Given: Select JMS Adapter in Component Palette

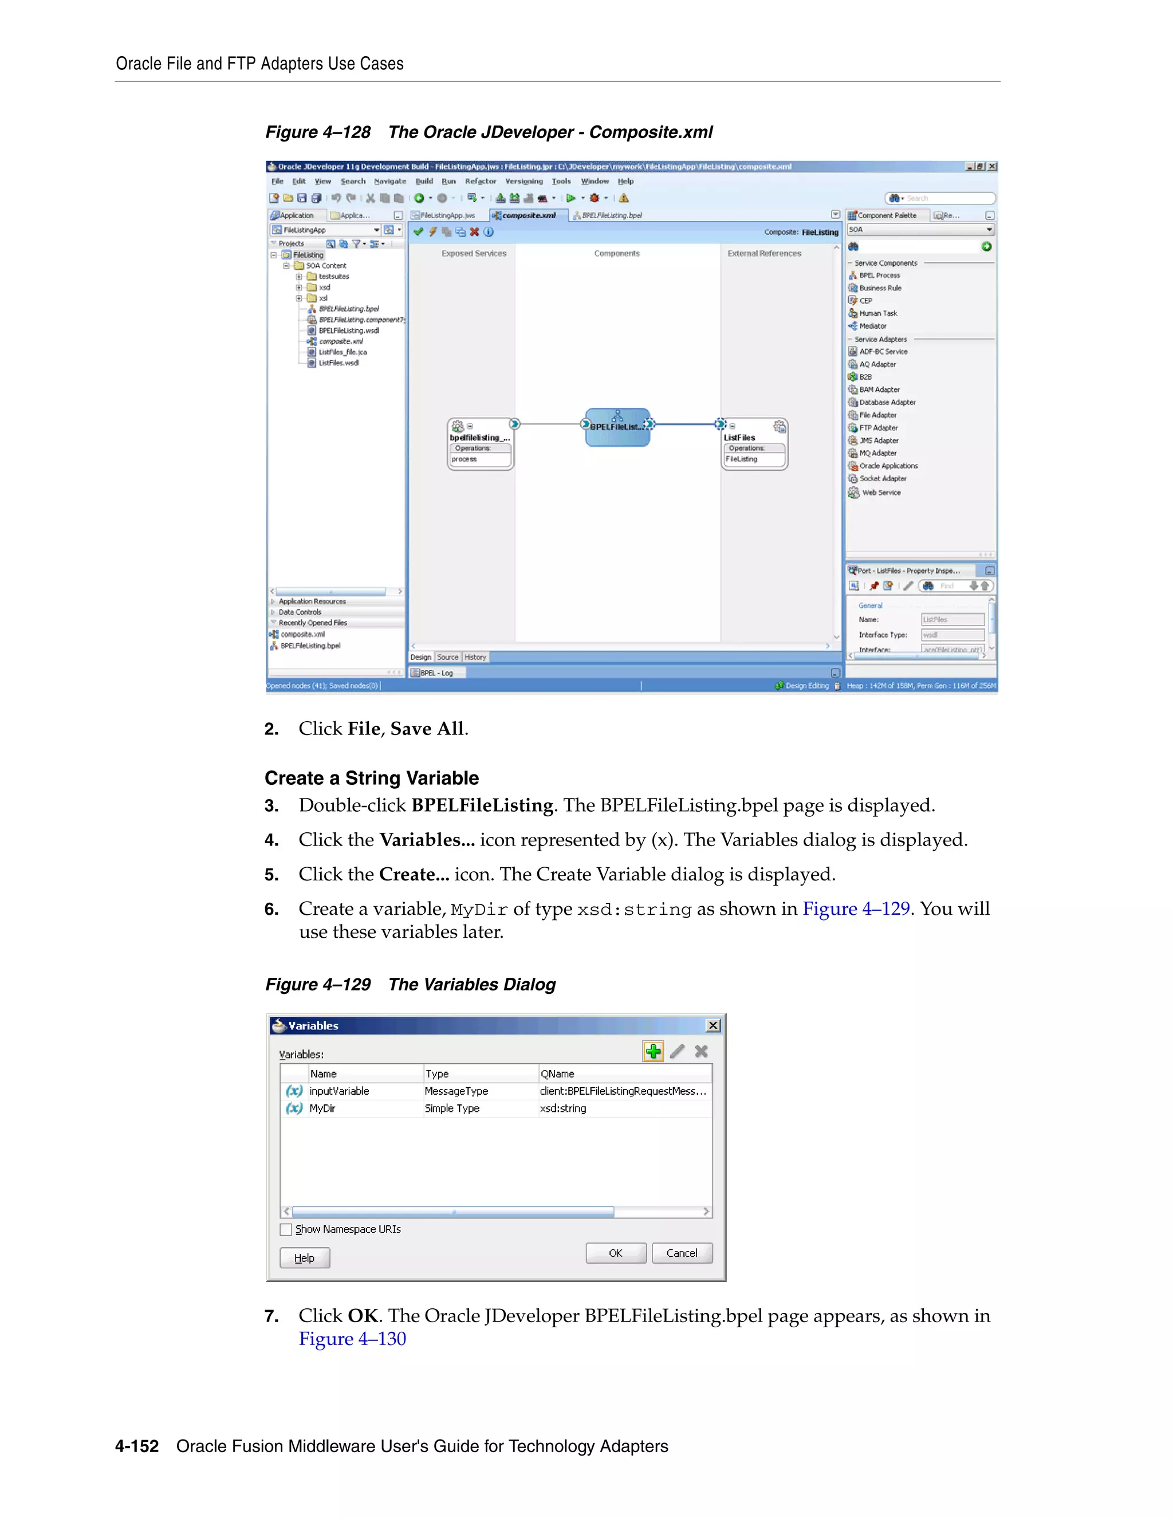Looking at the screenshot, I should coord(873,441).
